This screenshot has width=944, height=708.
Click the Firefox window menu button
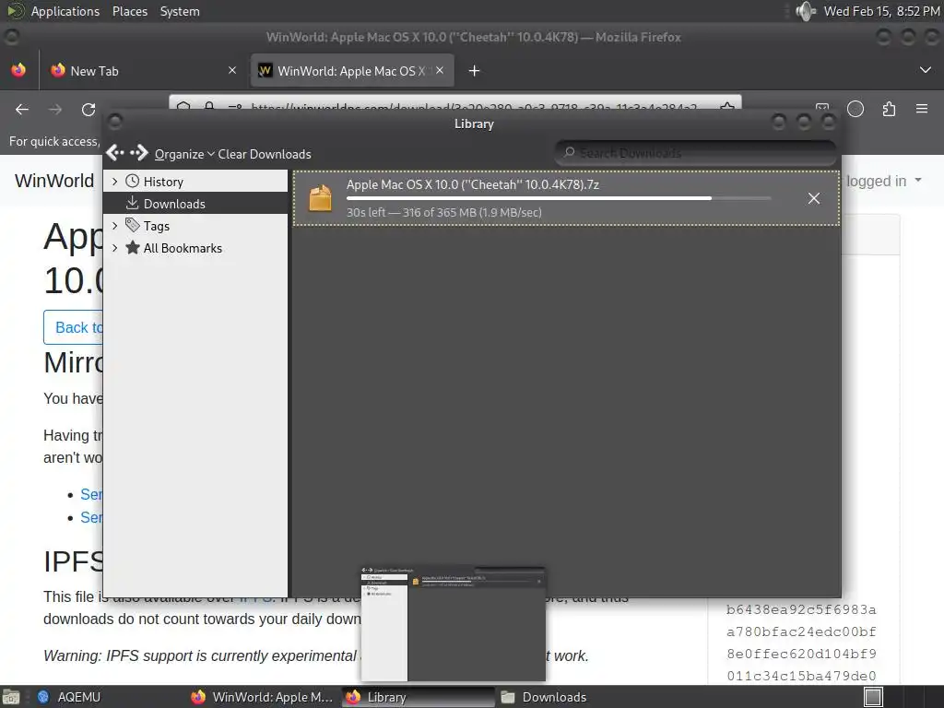point(11,37)
